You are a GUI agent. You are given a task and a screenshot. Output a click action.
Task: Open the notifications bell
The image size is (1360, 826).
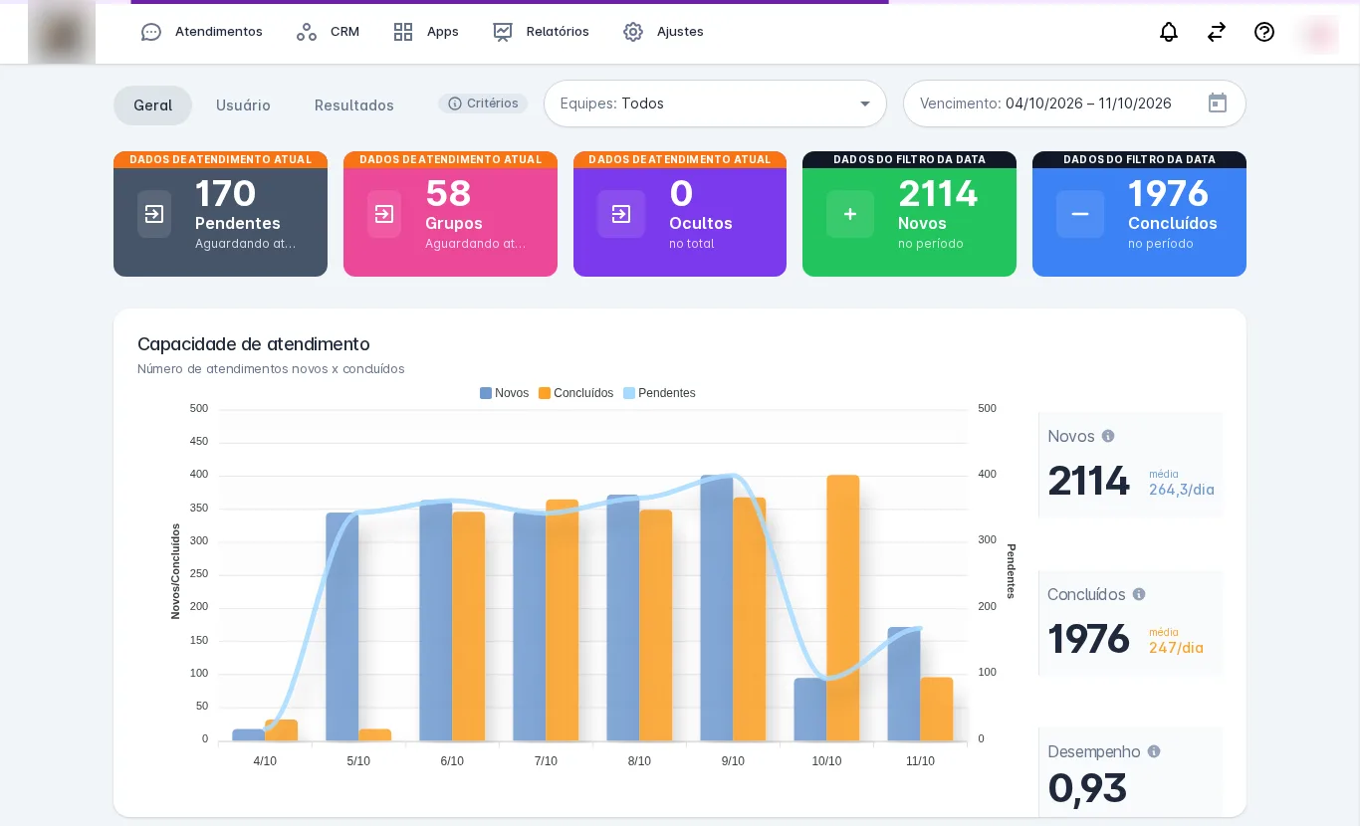[1169, 32]
